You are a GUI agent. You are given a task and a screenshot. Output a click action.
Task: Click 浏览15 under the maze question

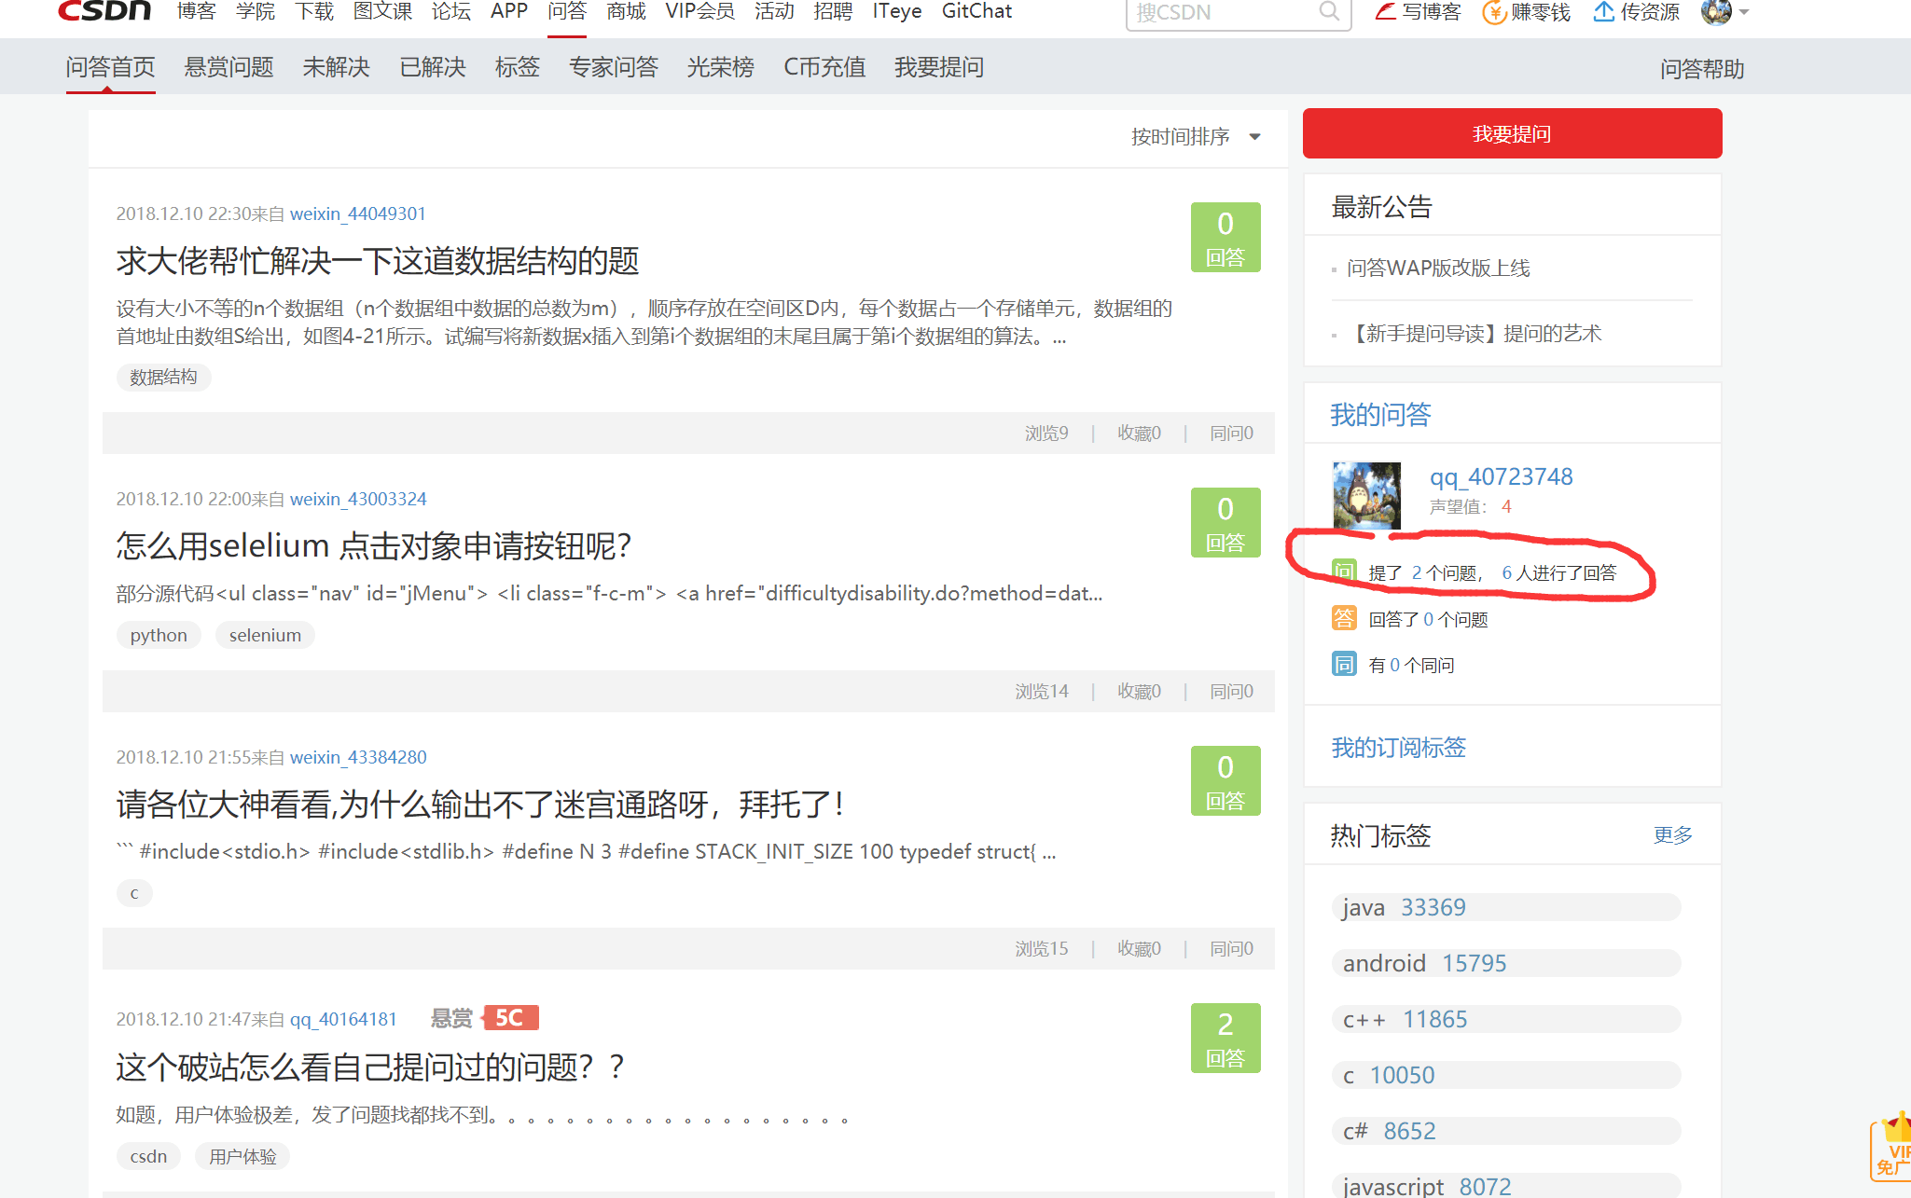1042,948
